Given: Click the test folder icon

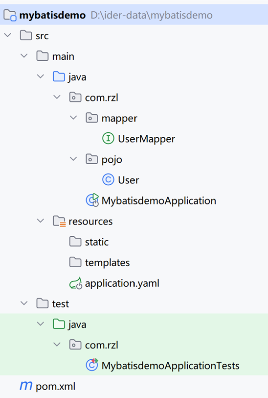Looking at the screenshot, I should pyautogui.click(x=42, y=303).
